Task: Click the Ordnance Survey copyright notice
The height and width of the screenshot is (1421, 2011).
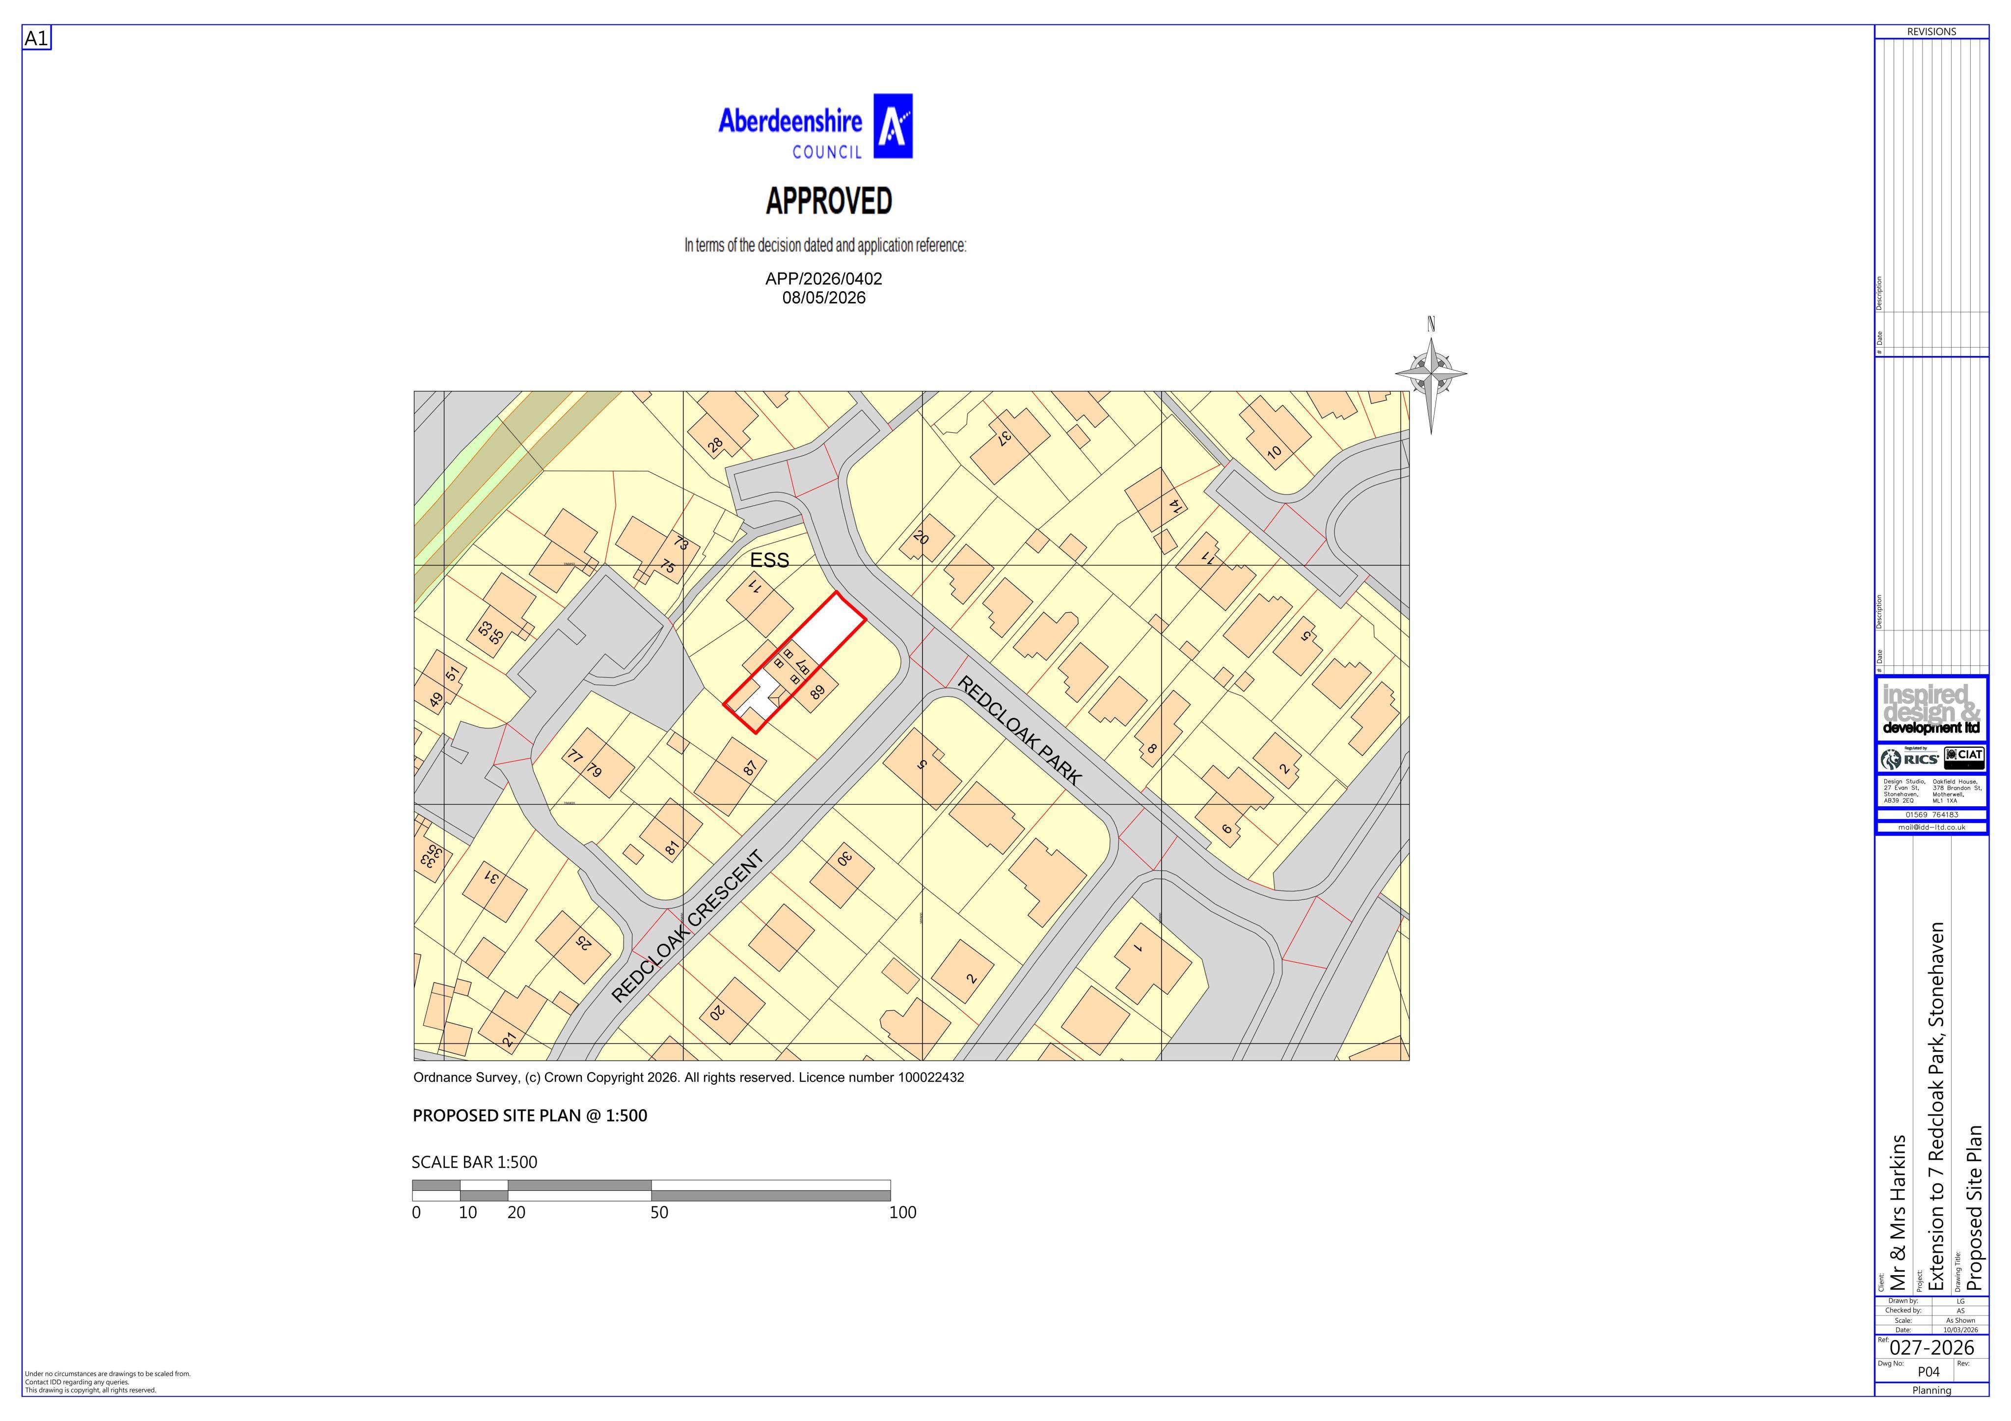Action: point(688,1078)
